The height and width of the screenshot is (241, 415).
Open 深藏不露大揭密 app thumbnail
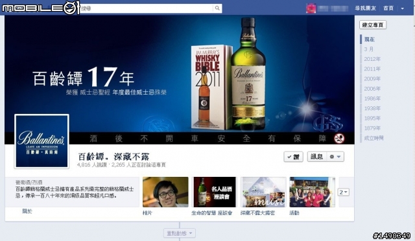[263, 192]
